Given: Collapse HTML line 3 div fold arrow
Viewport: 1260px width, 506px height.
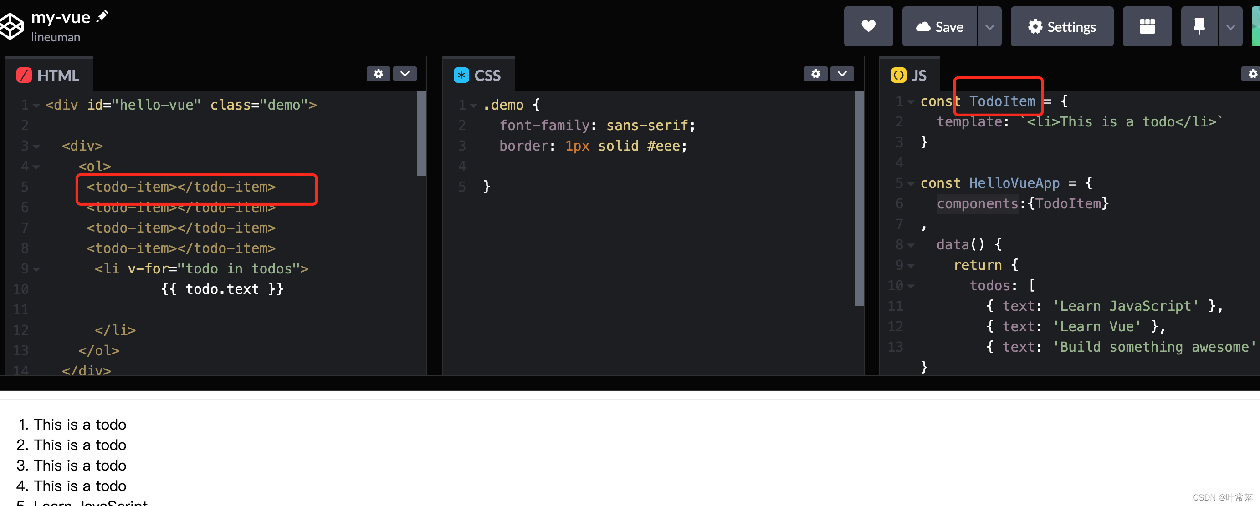Looking at the screenshot, I should click(x=36, y=147).
